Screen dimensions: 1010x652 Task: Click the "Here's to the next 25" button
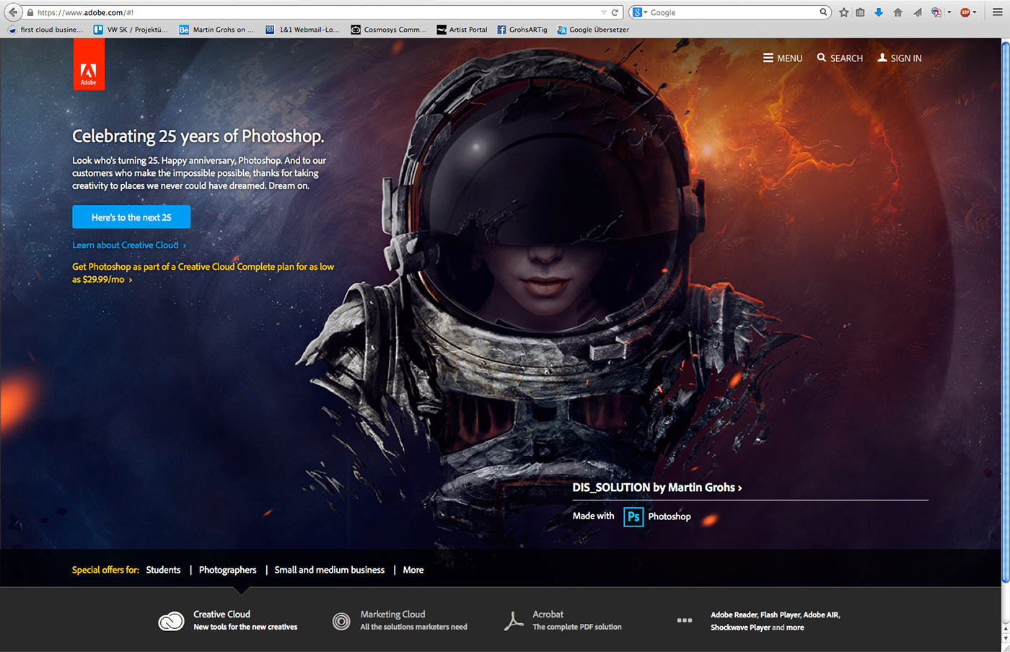tap(131, 217)
